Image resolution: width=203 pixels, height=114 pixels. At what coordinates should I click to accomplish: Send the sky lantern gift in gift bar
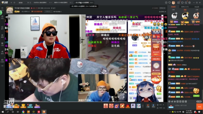coord(127,106)
